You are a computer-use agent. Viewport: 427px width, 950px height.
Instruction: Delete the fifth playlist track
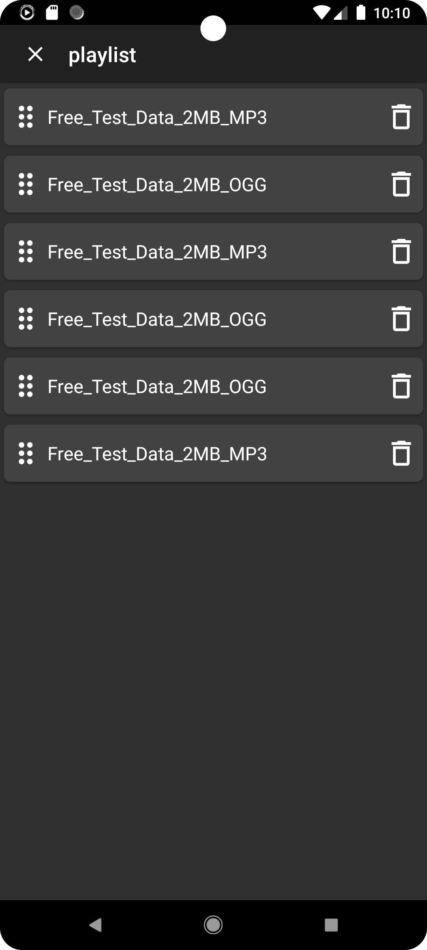tap(401, 386)
